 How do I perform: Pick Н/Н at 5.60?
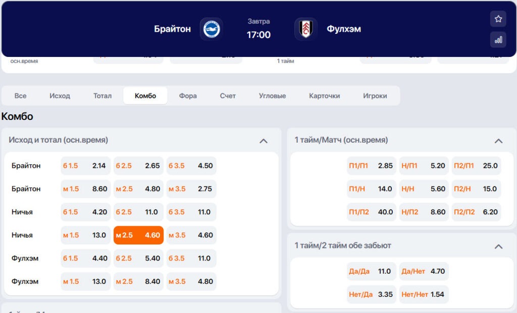click(424, 189)
